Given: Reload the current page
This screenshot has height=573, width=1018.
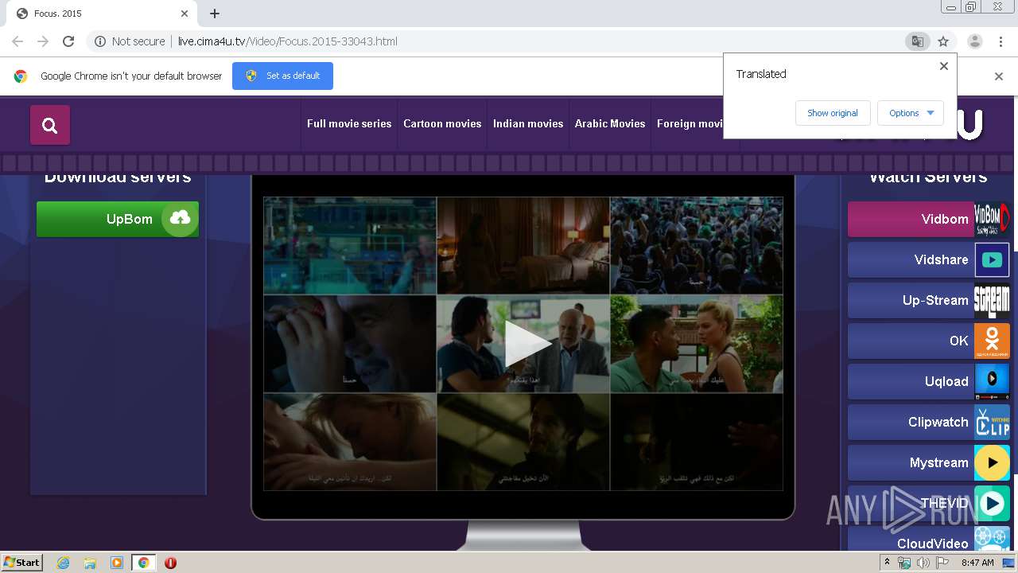Looking at the screenshot, I should click(x=68, y=41).
